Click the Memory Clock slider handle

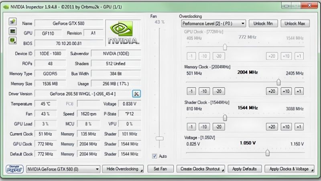pos(278,82)
